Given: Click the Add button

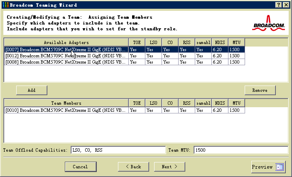Looking at the screenshot, I should point(32,90).
